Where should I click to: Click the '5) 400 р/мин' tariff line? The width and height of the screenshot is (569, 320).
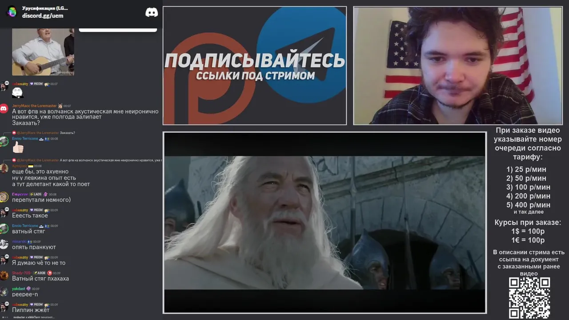coord(528,205)
